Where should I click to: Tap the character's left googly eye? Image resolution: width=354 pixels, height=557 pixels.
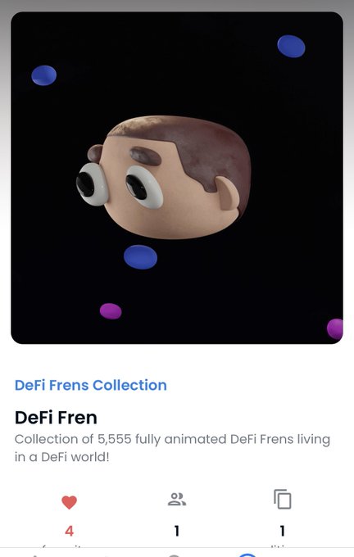coord(91,184)
